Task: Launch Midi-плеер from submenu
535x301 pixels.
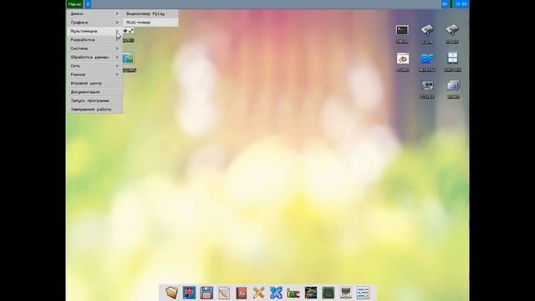Action: click(150, 23)
